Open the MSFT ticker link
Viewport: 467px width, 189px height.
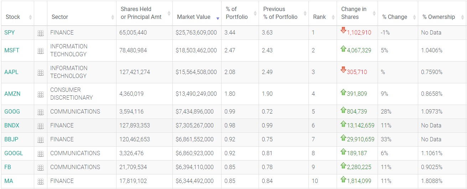12,50
